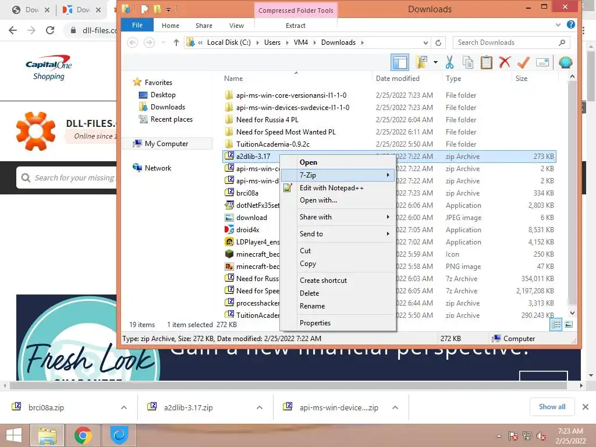Select Downloads under Favorites

point(168,107)
